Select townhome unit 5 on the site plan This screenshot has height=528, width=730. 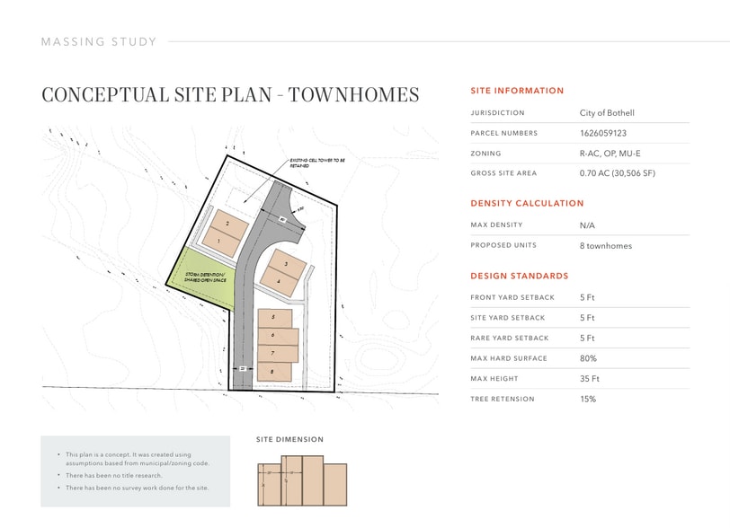coord(274,318)
